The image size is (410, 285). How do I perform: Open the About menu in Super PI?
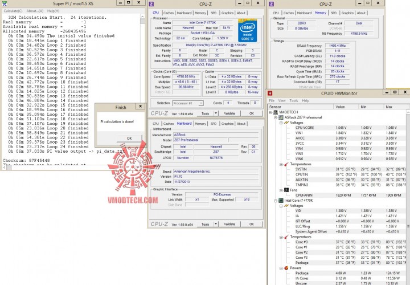pyautogui.click(x=35, y=11)
